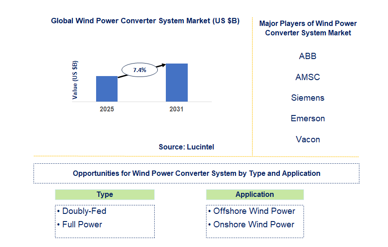Click the Full Power bullet item

pos(80,225)
